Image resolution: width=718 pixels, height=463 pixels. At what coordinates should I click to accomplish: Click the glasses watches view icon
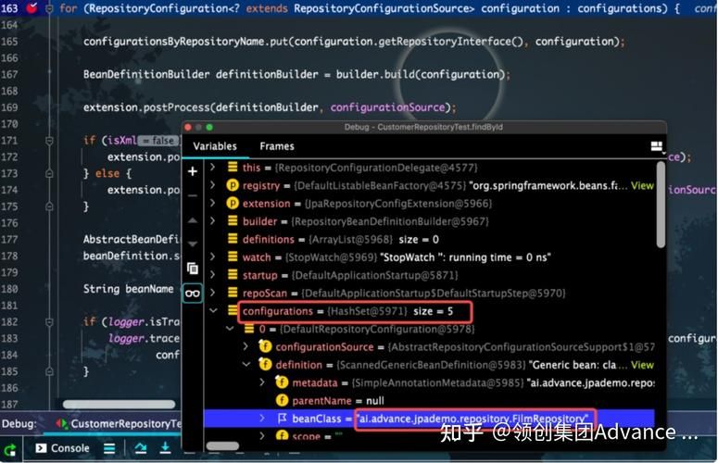point(193,293)
